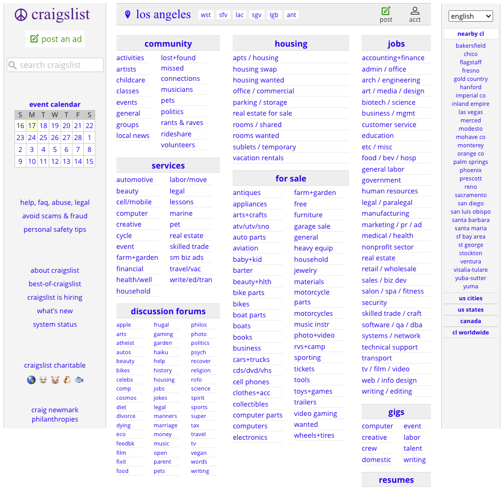Open the haiku forum
The image size is (504, 488).
pos(161,352)
